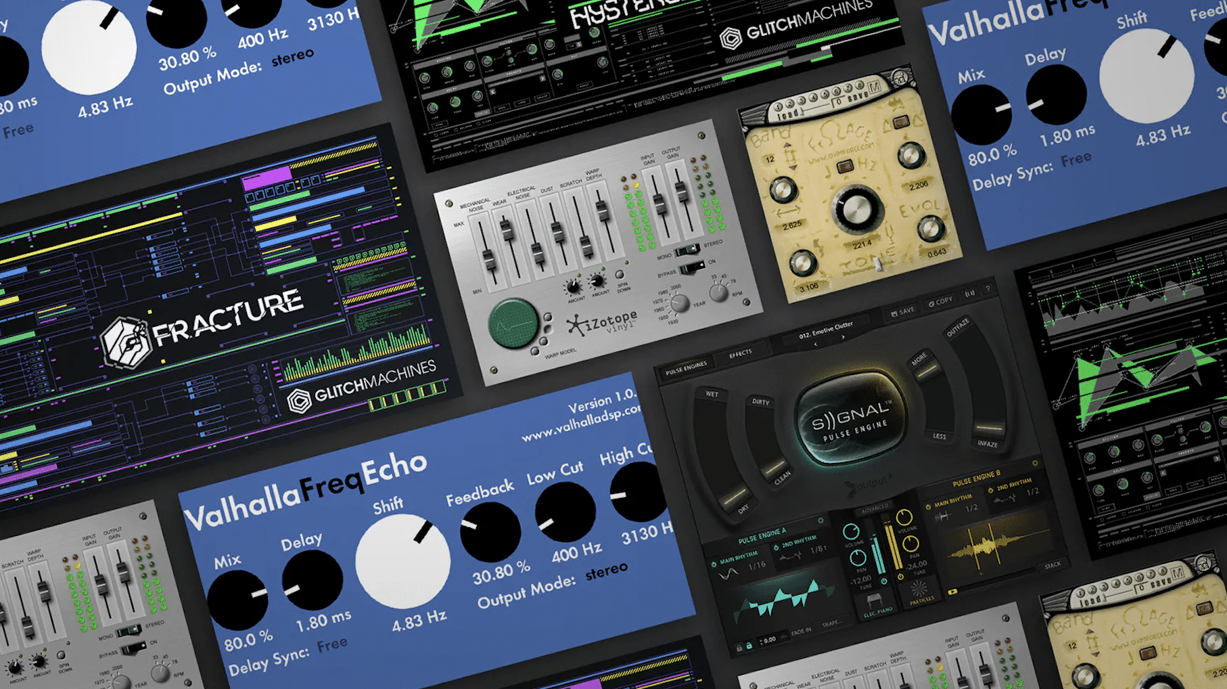Open the Shape menu in Pulse Engine A
Screen dimensions: 1227x689
(831, 623)
